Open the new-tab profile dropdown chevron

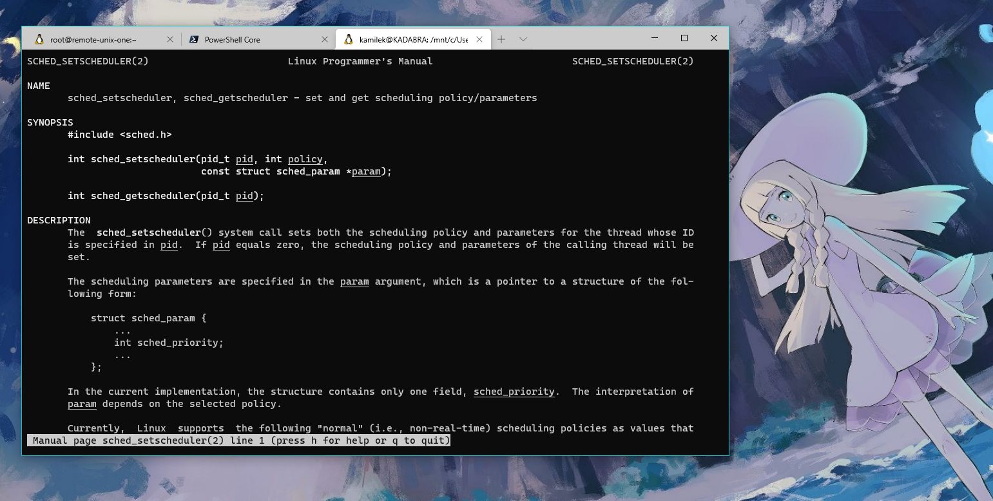coord(523,39)
